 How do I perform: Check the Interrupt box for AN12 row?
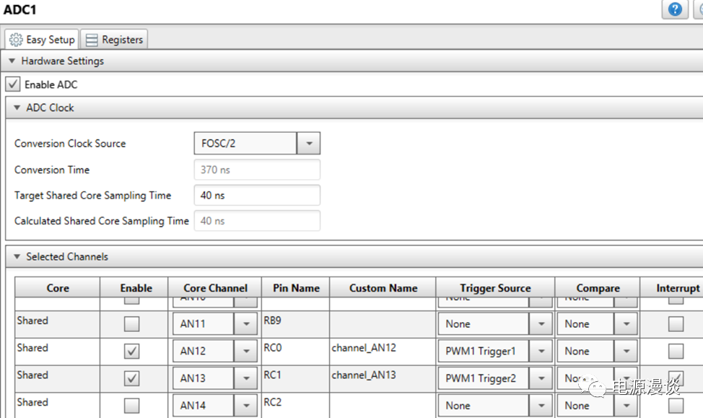(676, 352)
